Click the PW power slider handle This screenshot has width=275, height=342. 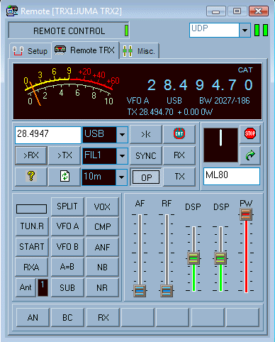point(246,214)
